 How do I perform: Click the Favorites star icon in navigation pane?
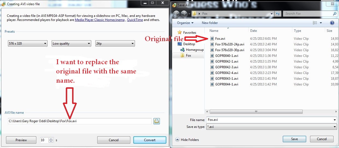click(x=179, y=32)
